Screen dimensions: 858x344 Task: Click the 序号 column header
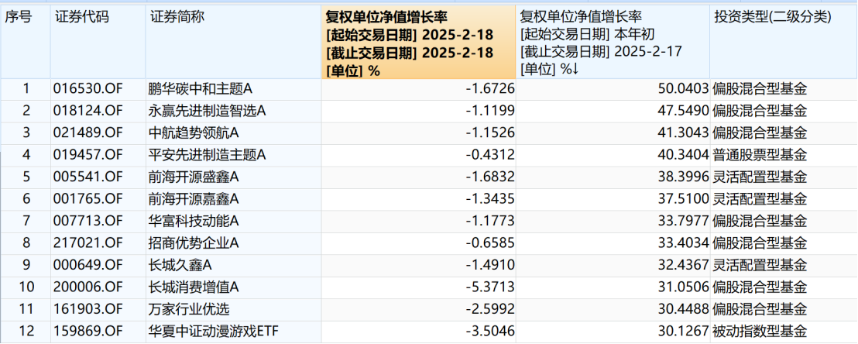[x=26, y=42]
